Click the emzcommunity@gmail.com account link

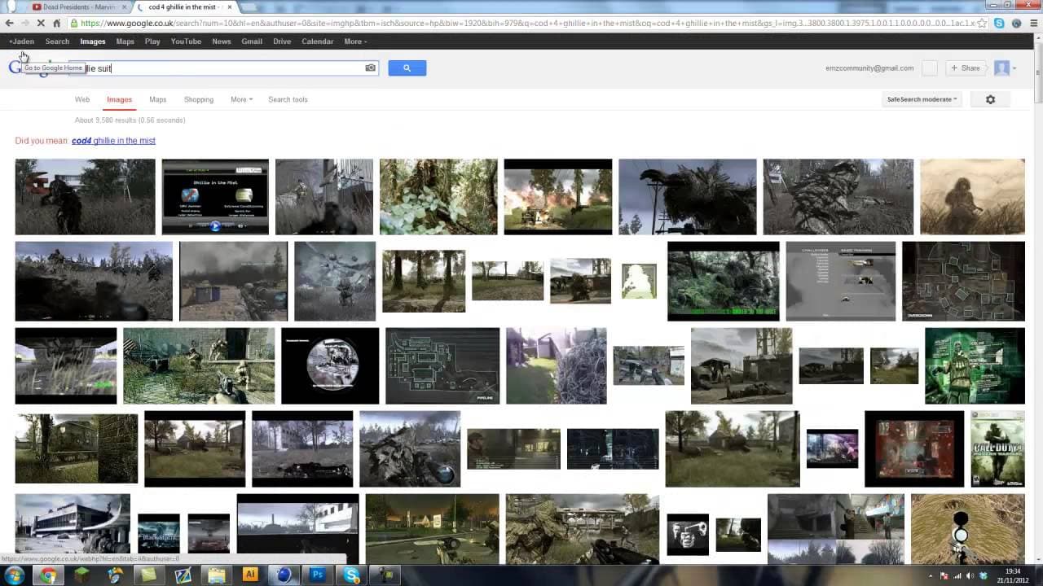click(869, 68)
